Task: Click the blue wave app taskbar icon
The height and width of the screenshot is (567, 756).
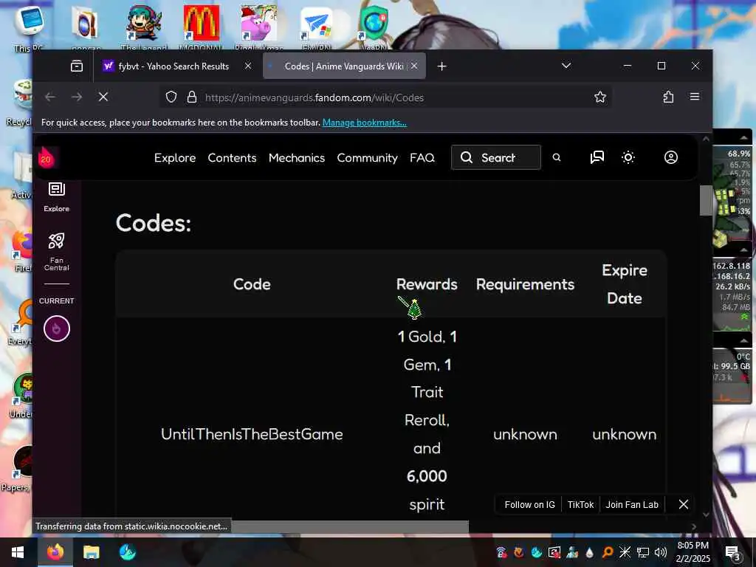Action: [x=127, y=552]
